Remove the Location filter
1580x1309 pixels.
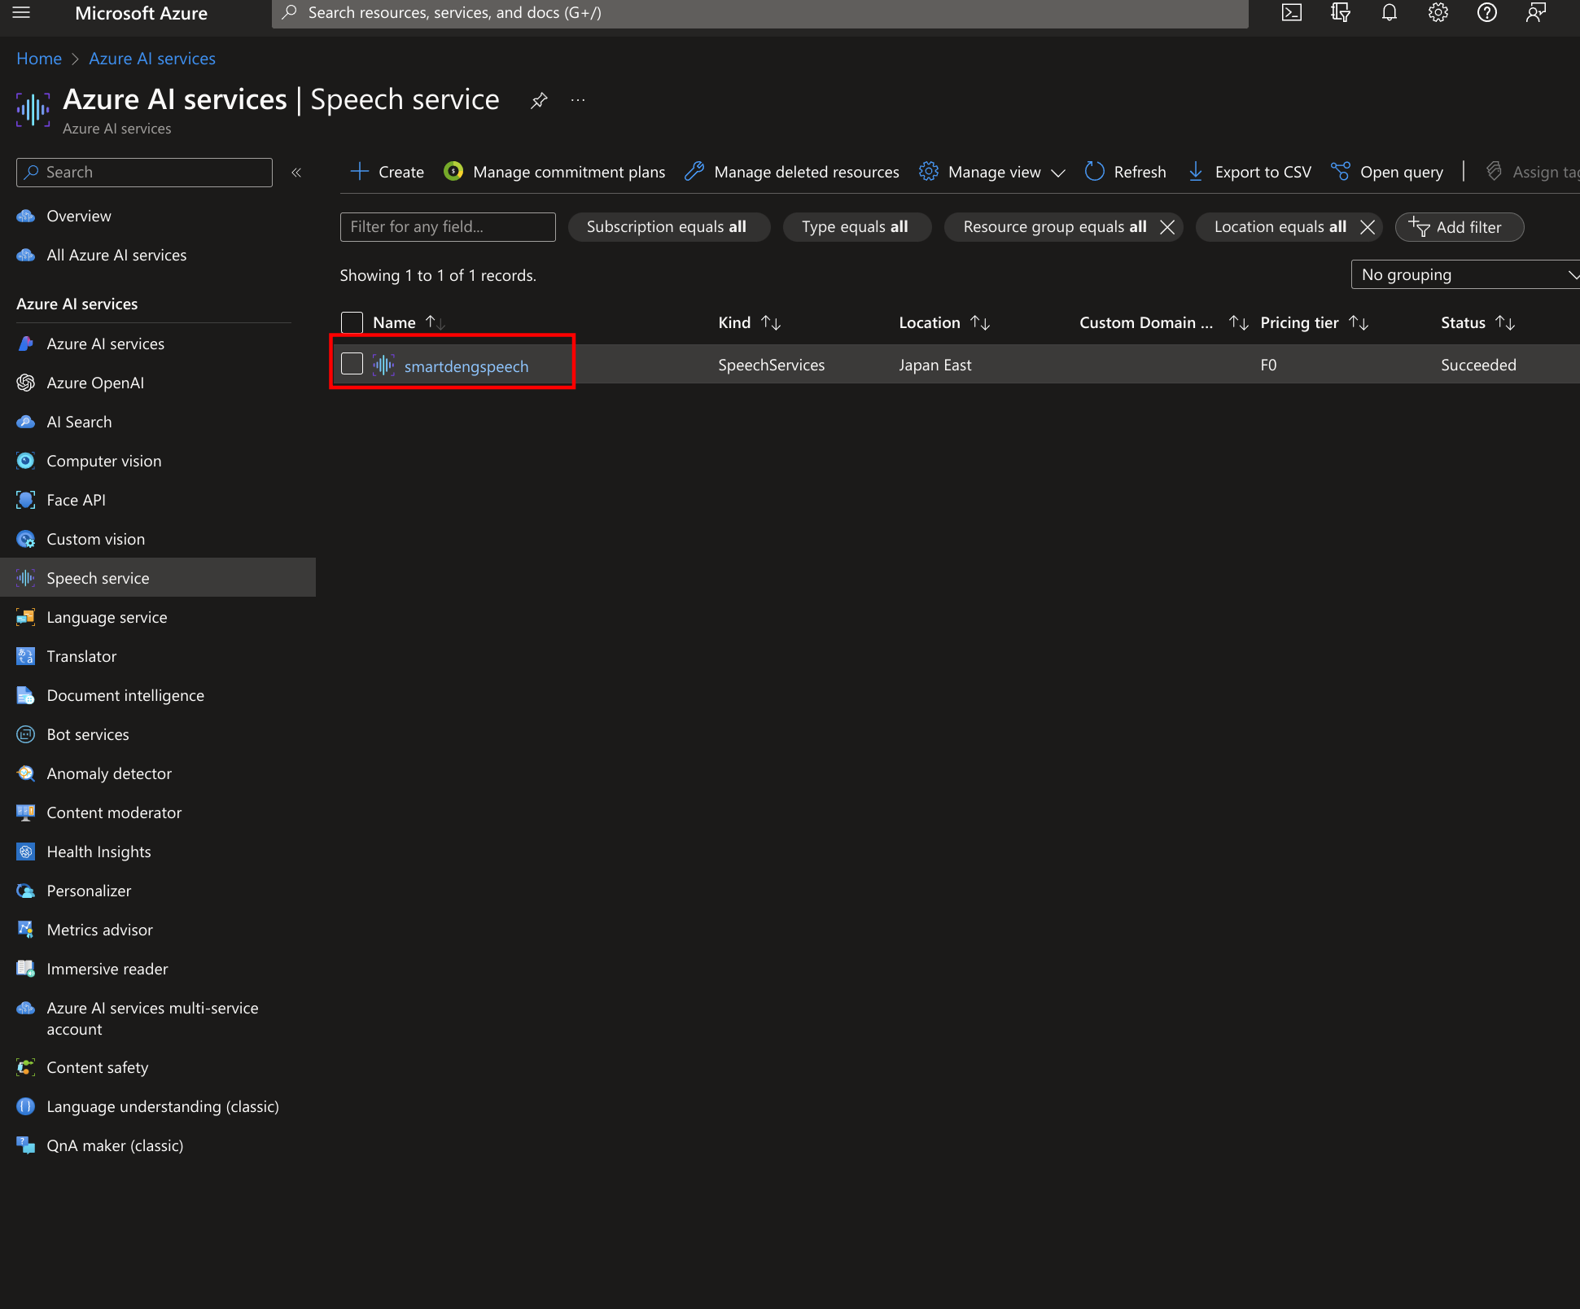(1368, 227)
